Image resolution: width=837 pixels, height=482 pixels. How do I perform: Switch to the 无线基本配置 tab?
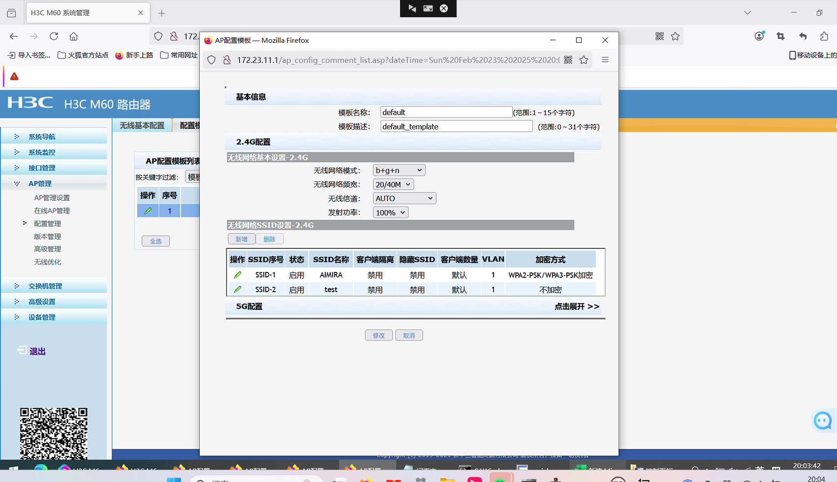pyautogui.click(x=142, y=125)
